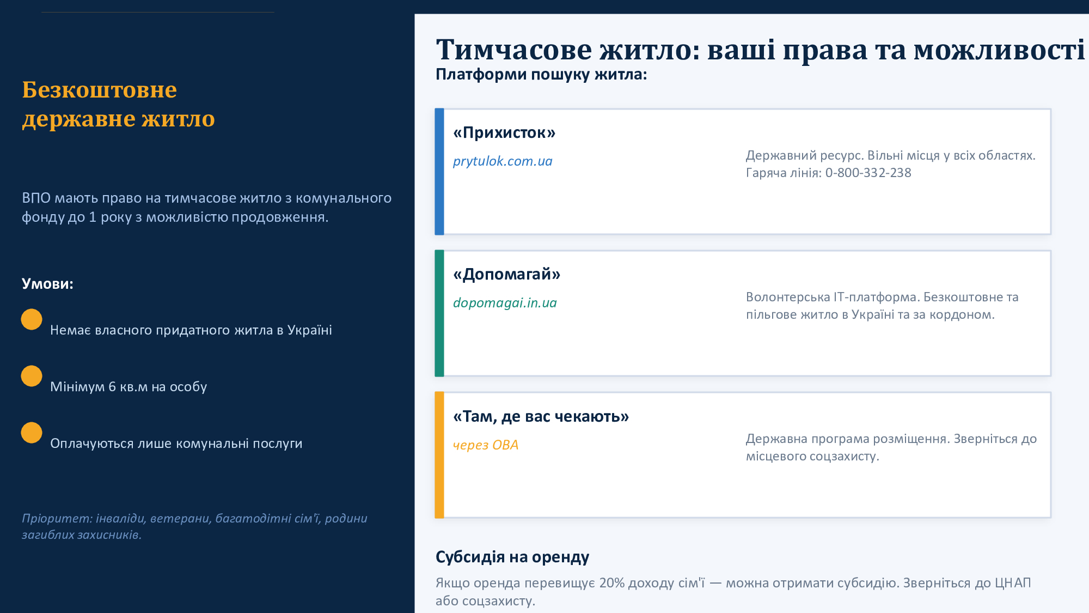Viewport: 1089px width, 613px height.
Task: Click the 'Платформи пошуку житла:' subtitle
Action: click(541, 74)
